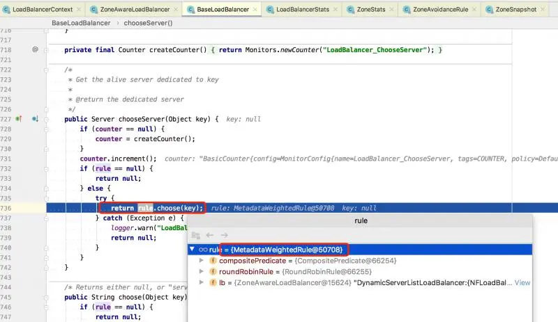Close the LoadBalancerContext tab

click(79, 10)
